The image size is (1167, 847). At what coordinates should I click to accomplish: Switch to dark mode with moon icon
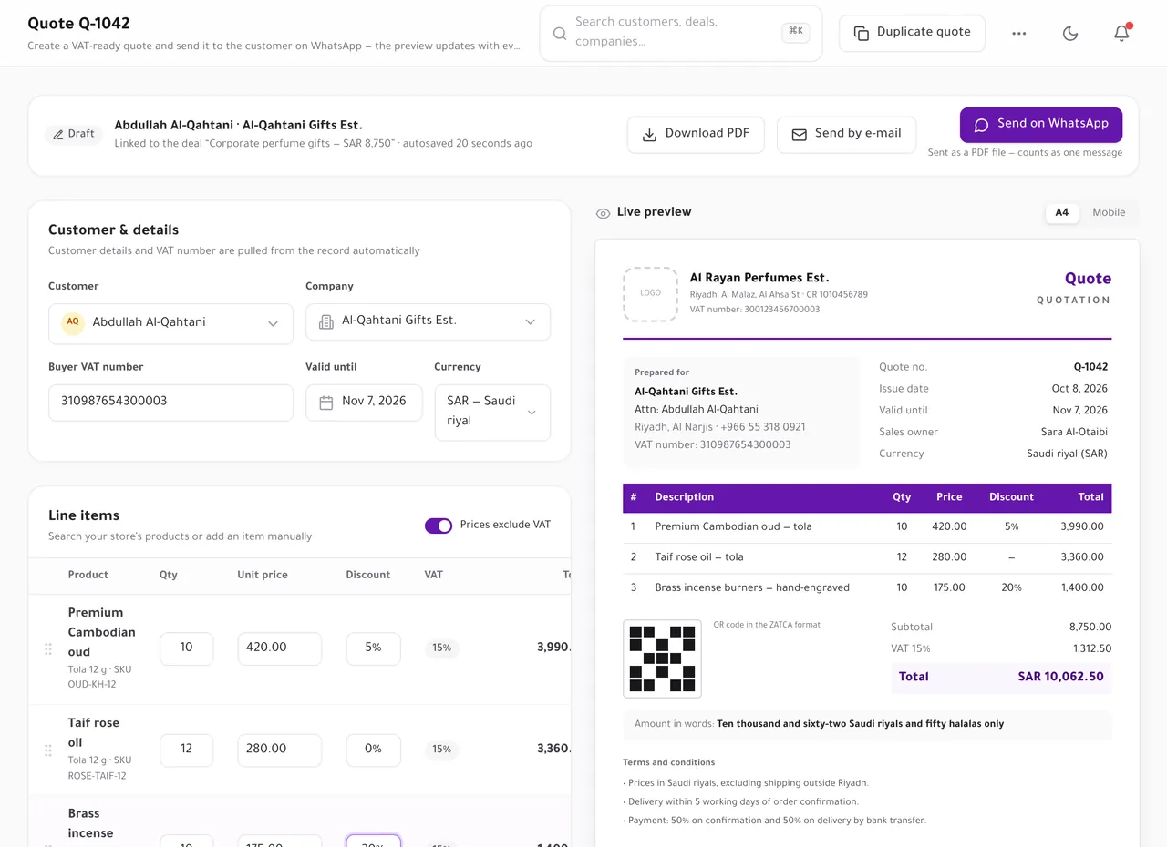1070,33
